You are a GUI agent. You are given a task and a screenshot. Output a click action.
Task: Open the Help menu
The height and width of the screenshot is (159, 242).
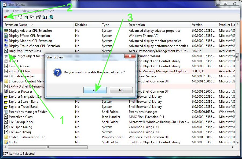tap(51, 11)
